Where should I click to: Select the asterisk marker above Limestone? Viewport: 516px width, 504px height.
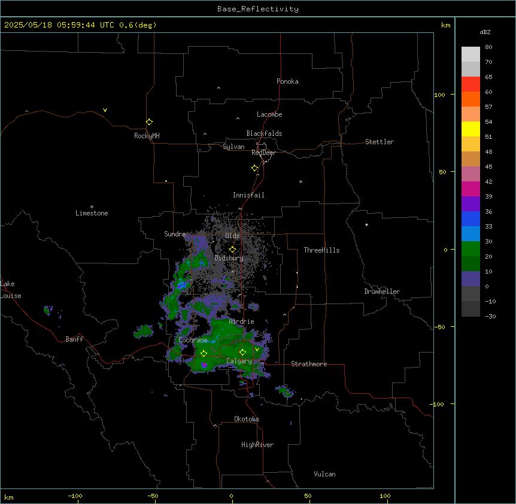click(x=92, y=207)
